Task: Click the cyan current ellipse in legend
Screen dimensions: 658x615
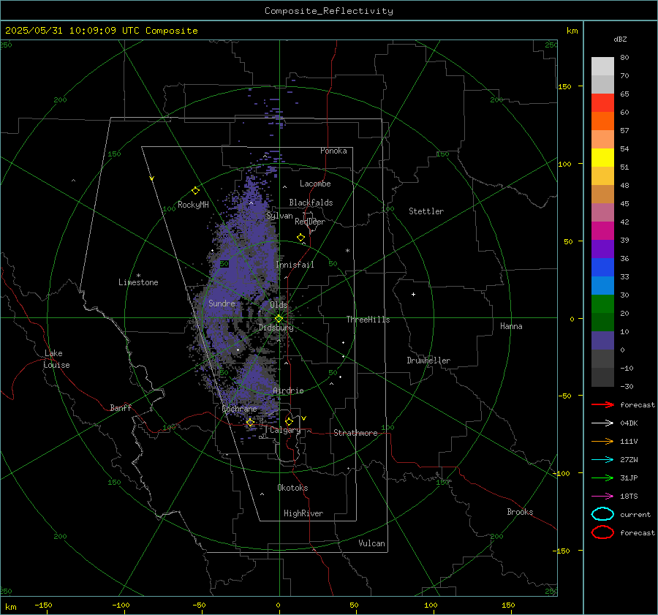Action: [x=602, y=514]
